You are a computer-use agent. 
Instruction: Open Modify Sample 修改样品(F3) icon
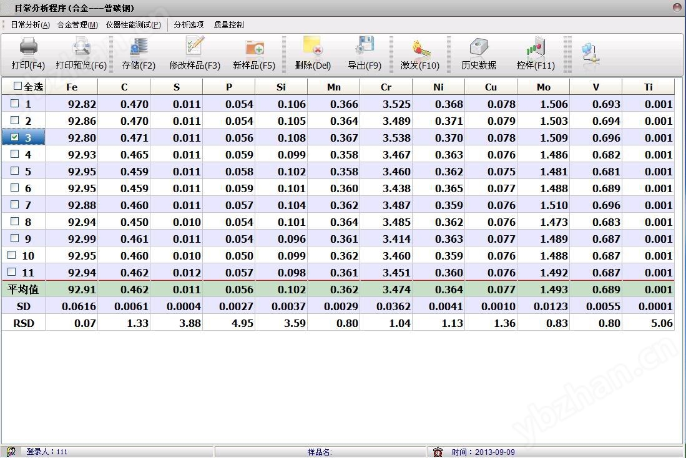pyautogui.click(x=195, y=46)
